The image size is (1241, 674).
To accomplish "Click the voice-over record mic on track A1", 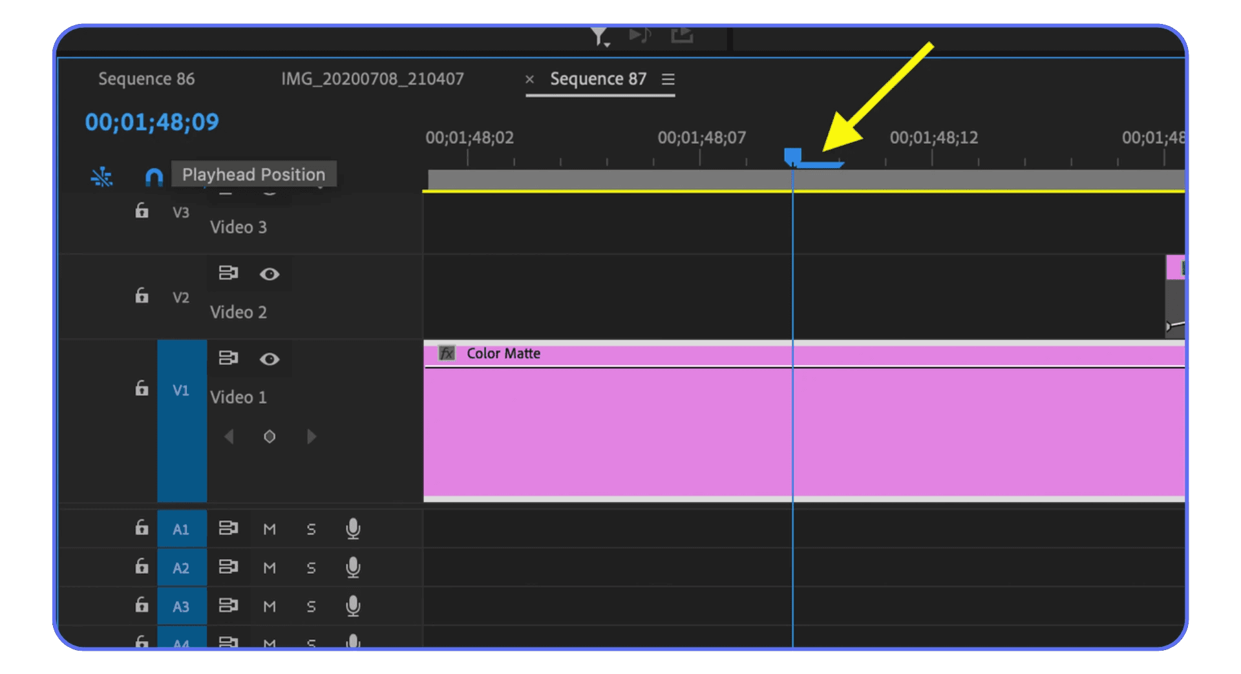I will tap(353, 529).
